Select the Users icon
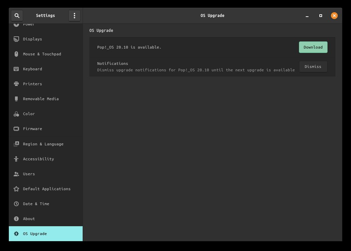Image resolution: width=351 pixels, height=251 pixels. pyautogui.click(x=16, y=174)
